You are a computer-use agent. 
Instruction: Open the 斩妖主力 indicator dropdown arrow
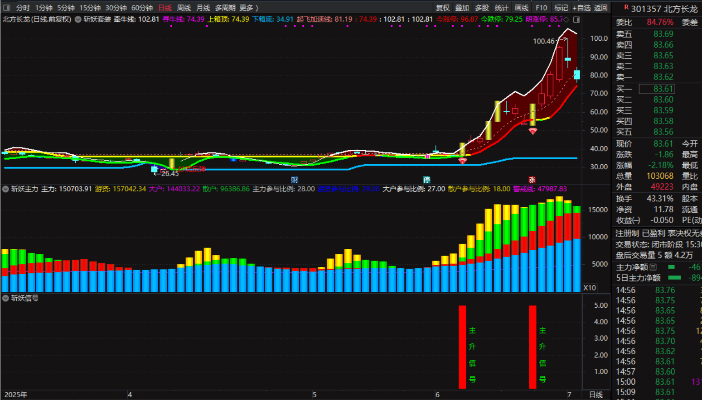[x=6, y=189]
